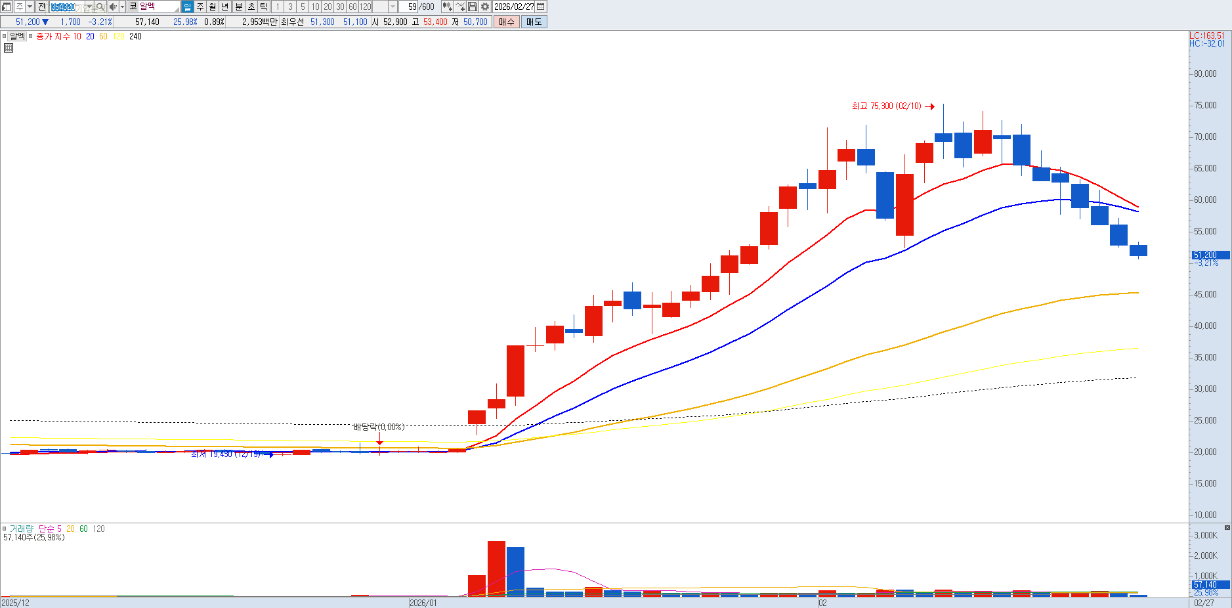Toggle the 거래량 volume indicator marker box
The image size is (1232, 608).
pos(5,529)
